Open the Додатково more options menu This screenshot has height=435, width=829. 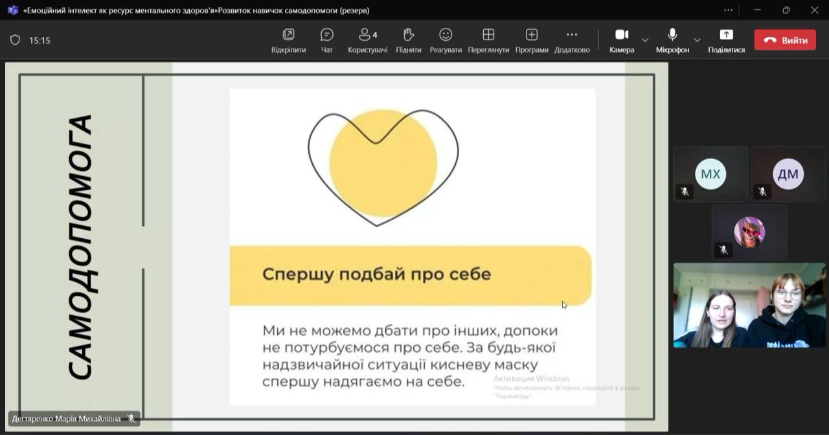571,40
